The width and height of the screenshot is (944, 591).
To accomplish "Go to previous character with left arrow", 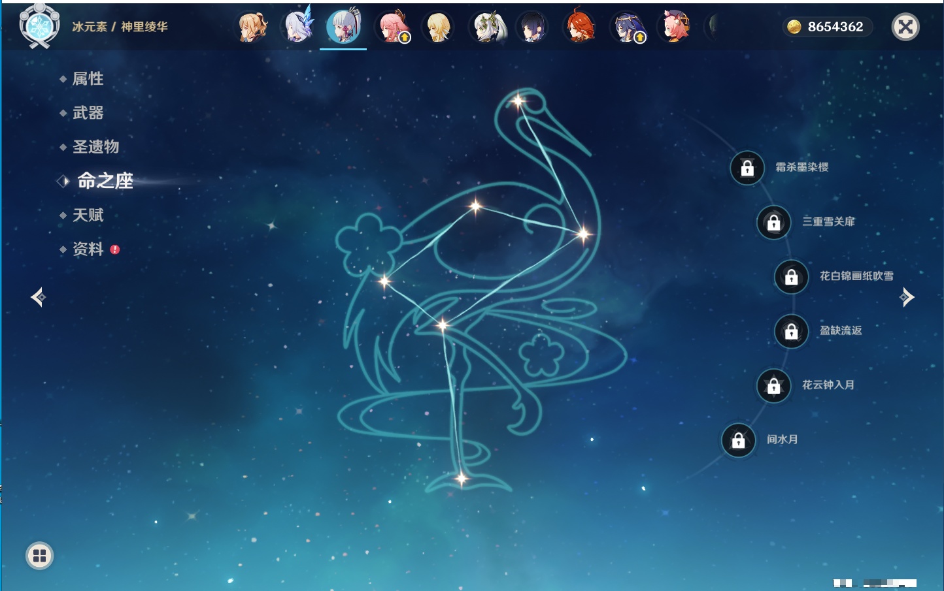I will point(38,297).
